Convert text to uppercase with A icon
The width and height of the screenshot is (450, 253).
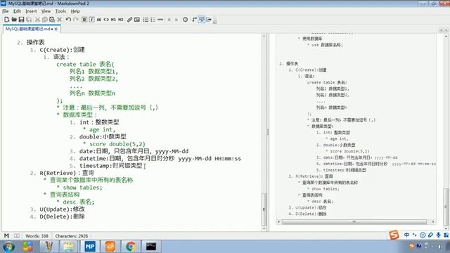click(x=169, y=20)
